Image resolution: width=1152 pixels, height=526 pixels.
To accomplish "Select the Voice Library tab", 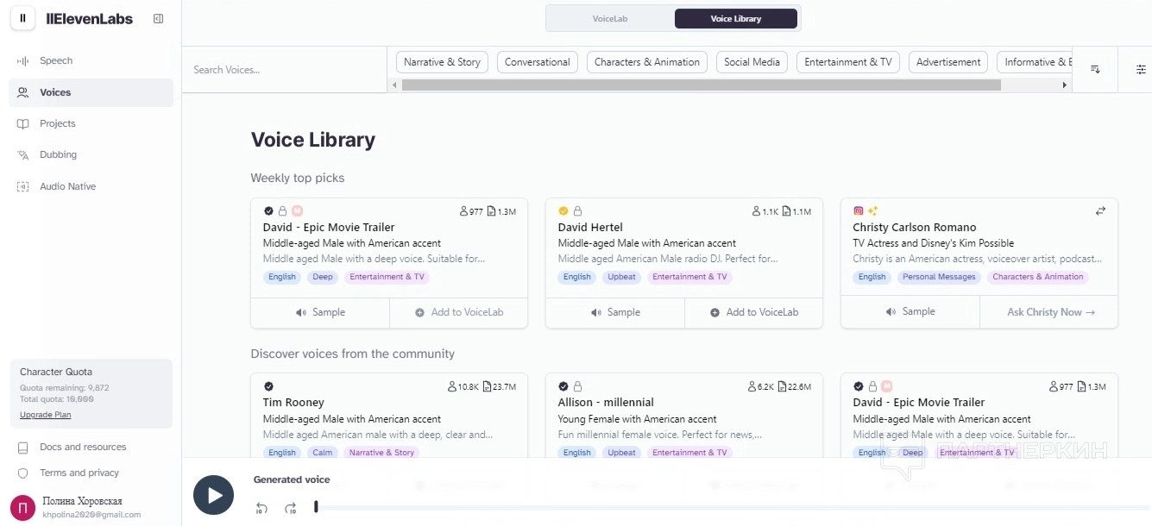I will click(735, 18).
